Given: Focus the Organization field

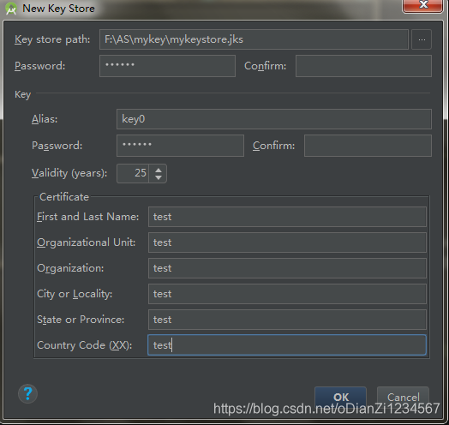Looking at the screenshot, I should (287, 268).
